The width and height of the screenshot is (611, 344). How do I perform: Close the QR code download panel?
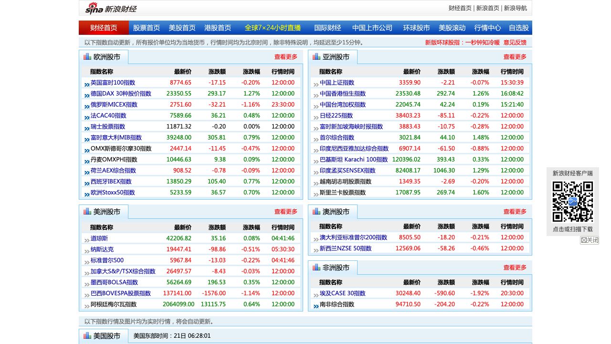tap(590, 240)
